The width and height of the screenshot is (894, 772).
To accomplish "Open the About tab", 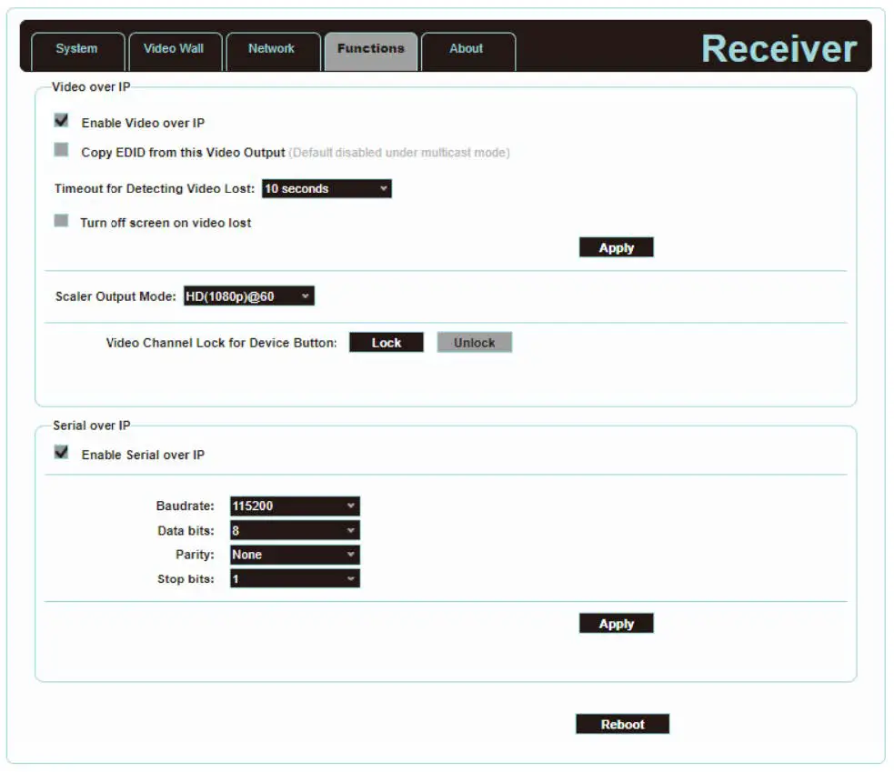I will click(x=467, y=49).
